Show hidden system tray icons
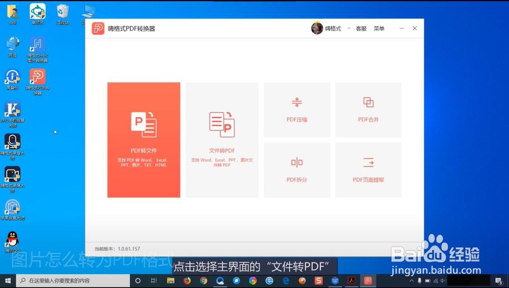The image size is (509, 288). (x=412, y=281)
